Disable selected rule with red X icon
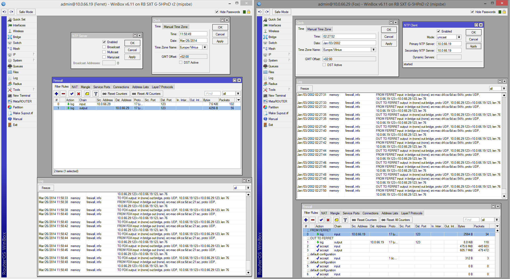Screen dimensions: 510x279 coord(79,94)
